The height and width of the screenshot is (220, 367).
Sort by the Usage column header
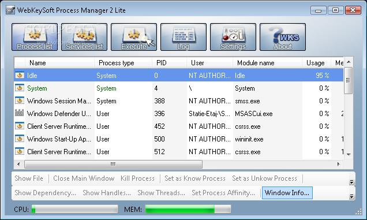pos(316,63)
